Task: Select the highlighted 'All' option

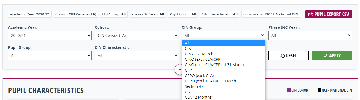Action: [224, 43]
